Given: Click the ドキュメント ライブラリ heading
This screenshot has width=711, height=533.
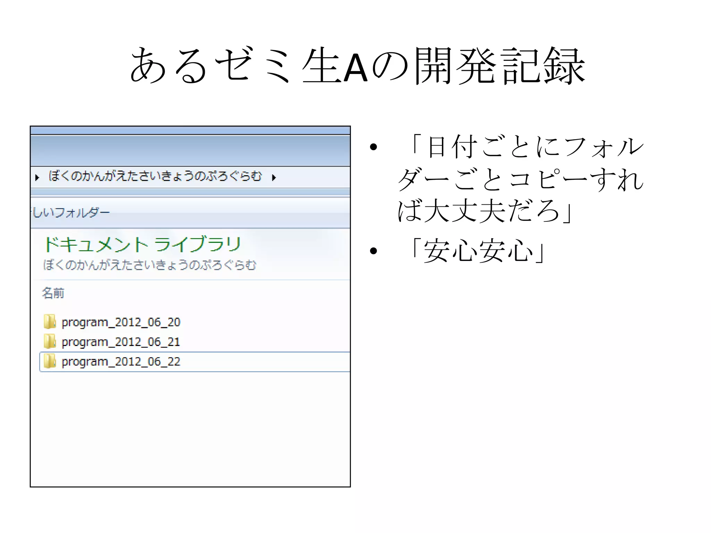Looking at the screenshot, I should (x=142, y=244).
